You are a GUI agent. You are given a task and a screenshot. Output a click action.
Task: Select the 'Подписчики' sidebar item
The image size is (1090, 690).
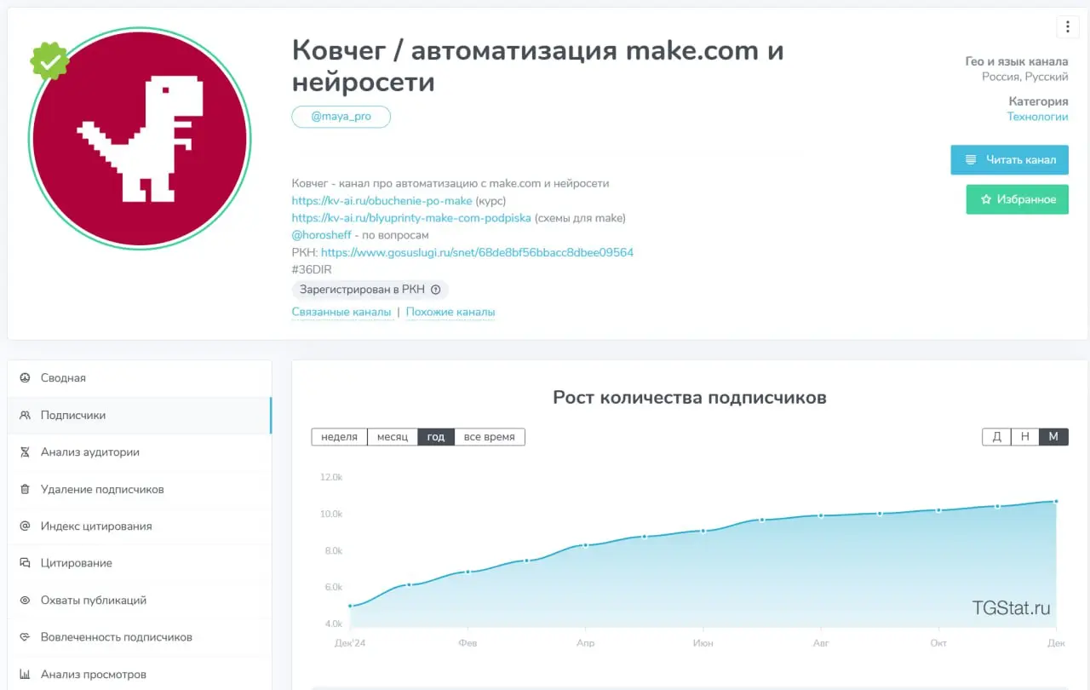140,415
